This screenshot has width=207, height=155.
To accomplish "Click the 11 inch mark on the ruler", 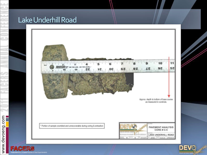I will tap(172, 63).
